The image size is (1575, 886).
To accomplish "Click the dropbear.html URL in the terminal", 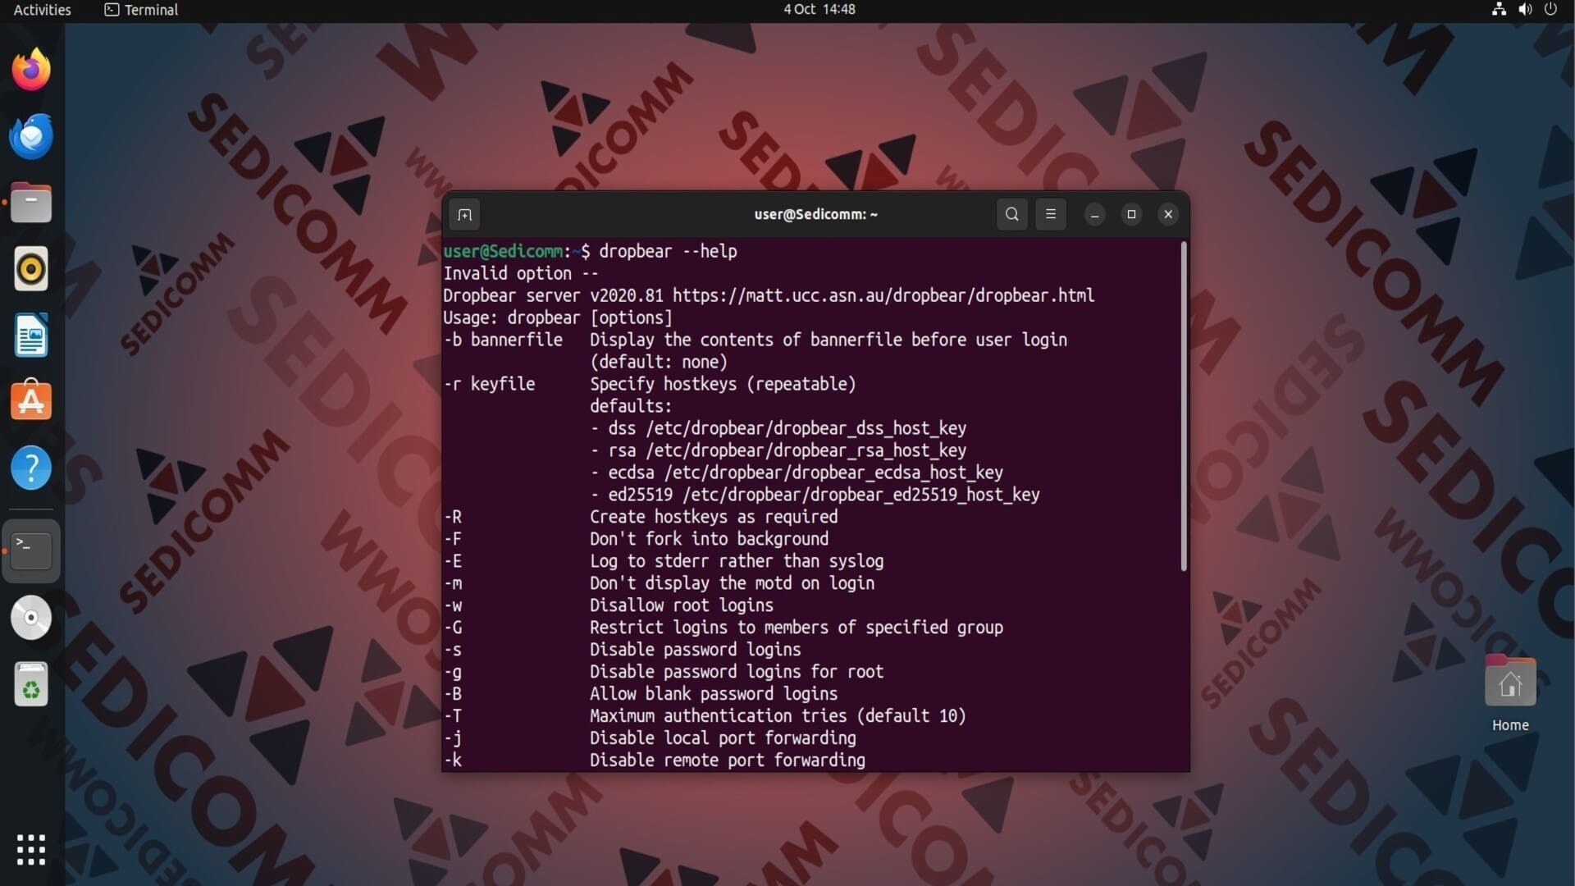I will (883, 295).
